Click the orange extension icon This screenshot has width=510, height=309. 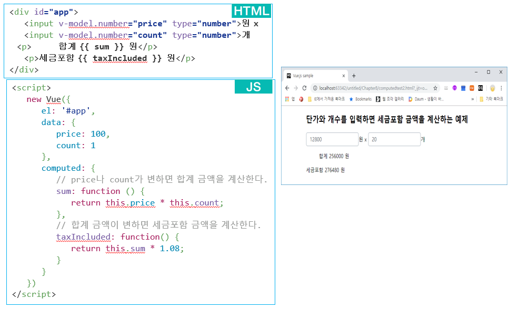coord(472,88)
